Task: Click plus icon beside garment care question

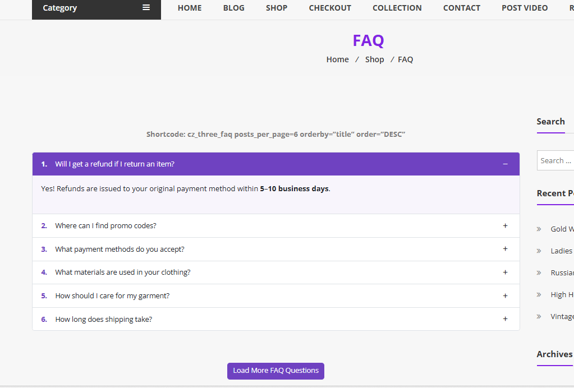Action: [505, 295]
